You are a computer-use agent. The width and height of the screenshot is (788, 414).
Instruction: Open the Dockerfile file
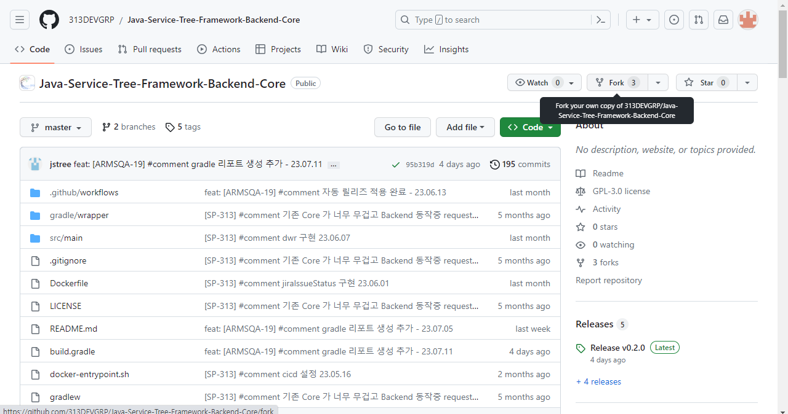(69, 283)
